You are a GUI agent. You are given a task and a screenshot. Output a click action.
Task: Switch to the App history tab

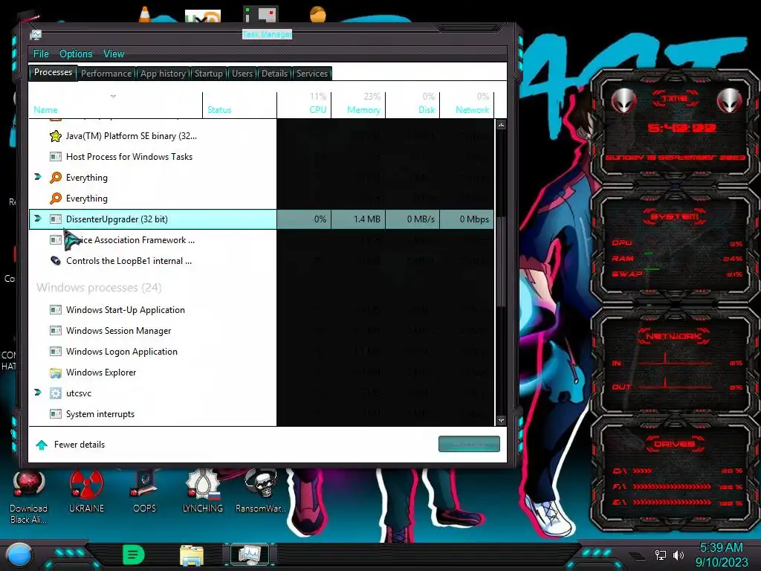coord(163,74)
